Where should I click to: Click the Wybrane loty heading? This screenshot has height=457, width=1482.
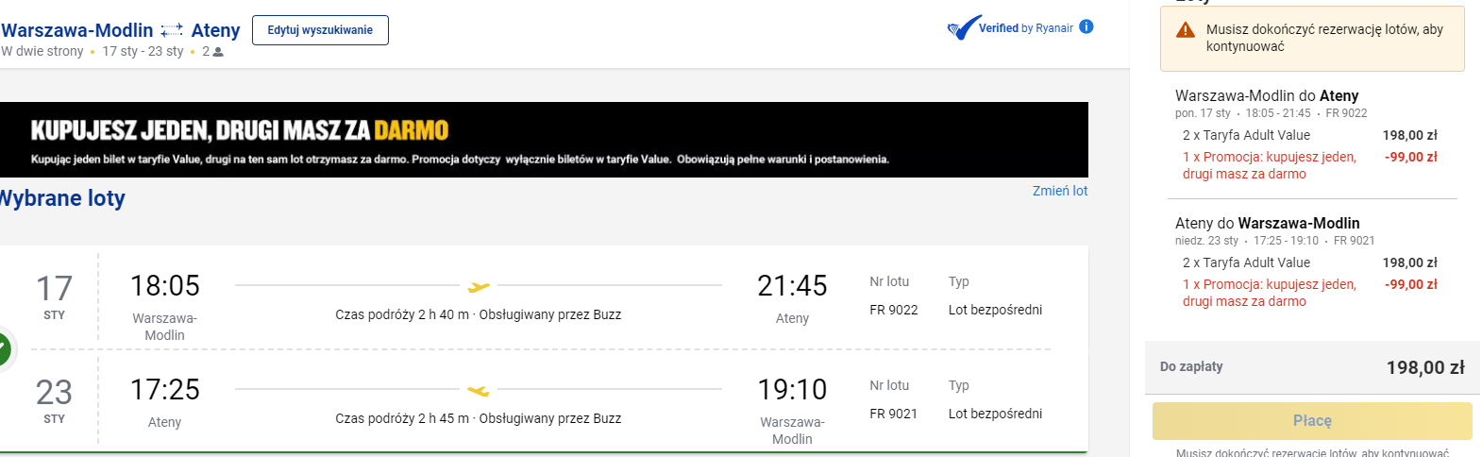(62, 198)
